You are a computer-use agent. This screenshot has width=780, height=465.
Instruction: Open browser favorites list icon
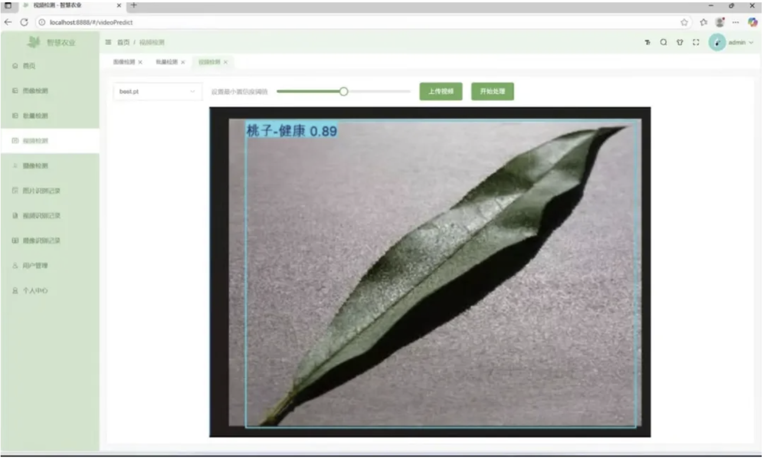coord(703,22)
